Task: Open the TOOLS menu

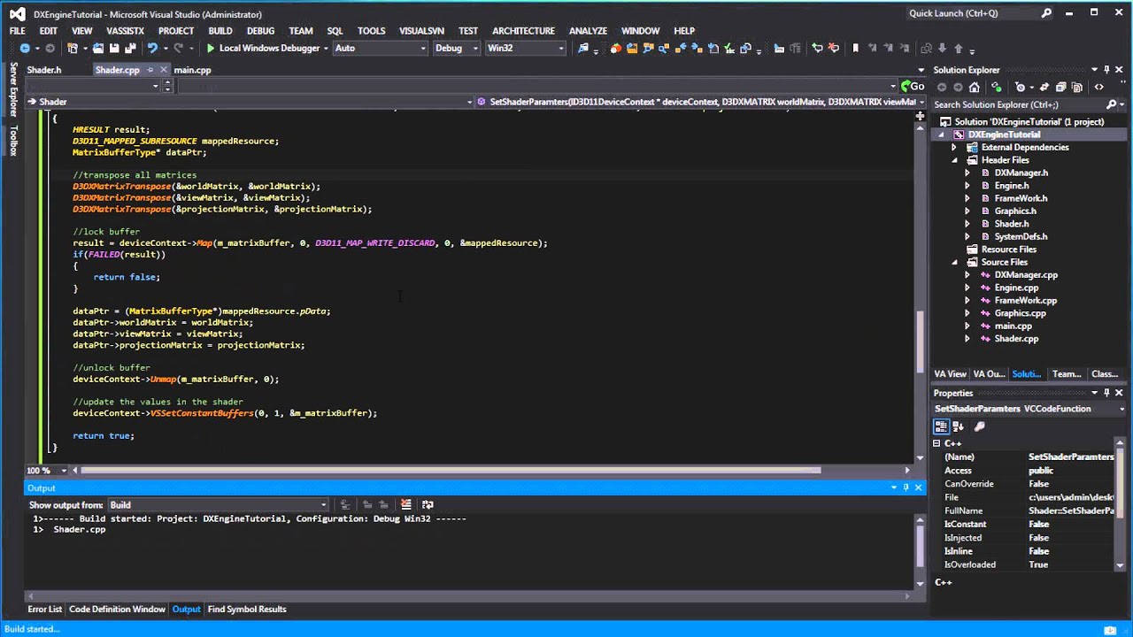Action: (x=371, y=30)
